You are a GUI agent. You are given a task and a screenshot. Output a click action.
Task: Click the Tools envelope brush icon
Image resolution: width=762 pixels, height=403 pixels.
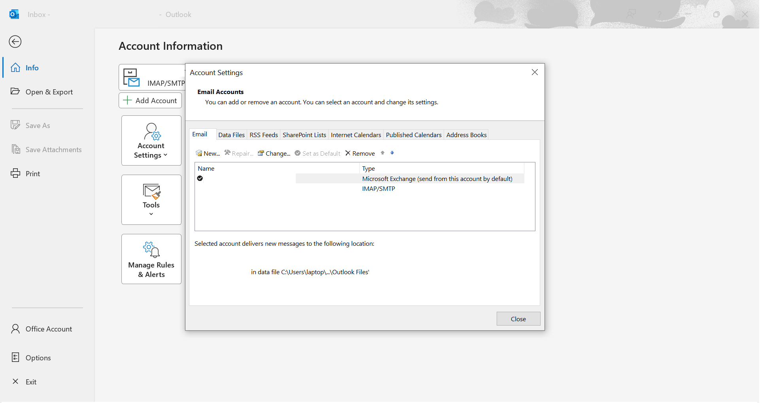[152, 192]
